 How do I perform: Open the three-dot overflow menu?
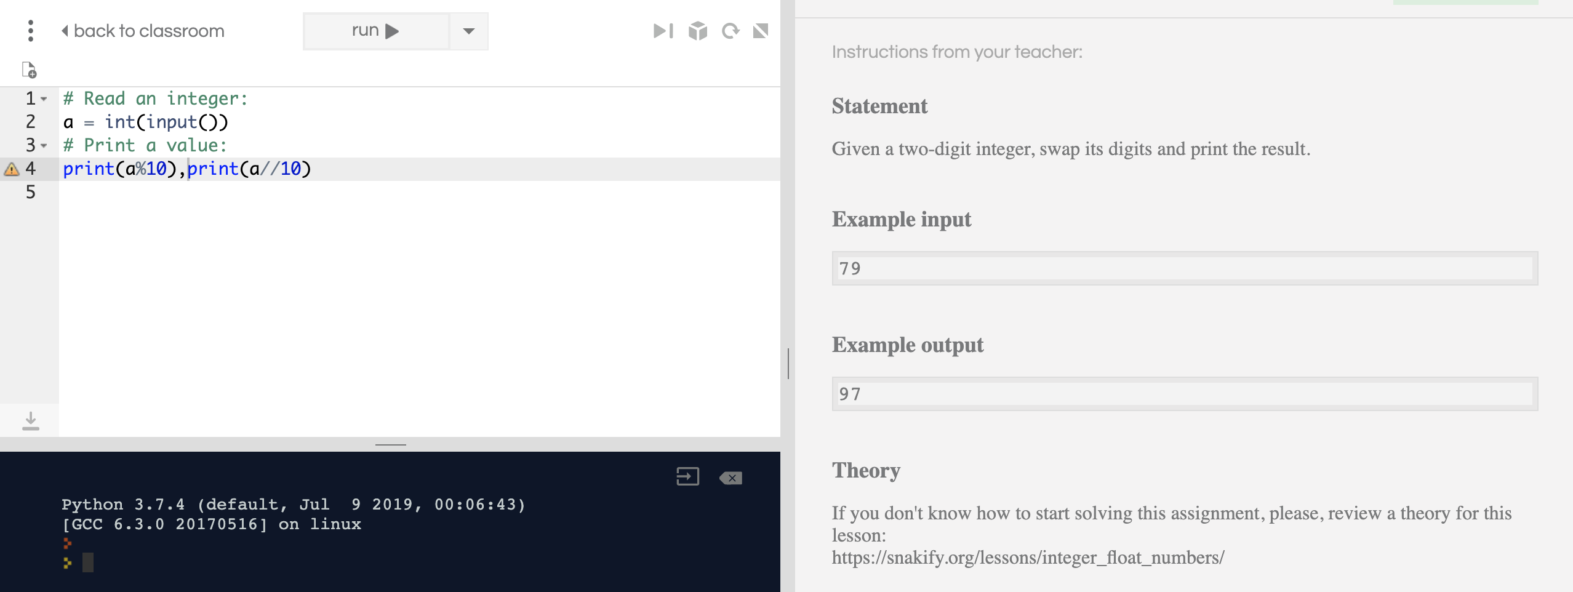(31, 30)
